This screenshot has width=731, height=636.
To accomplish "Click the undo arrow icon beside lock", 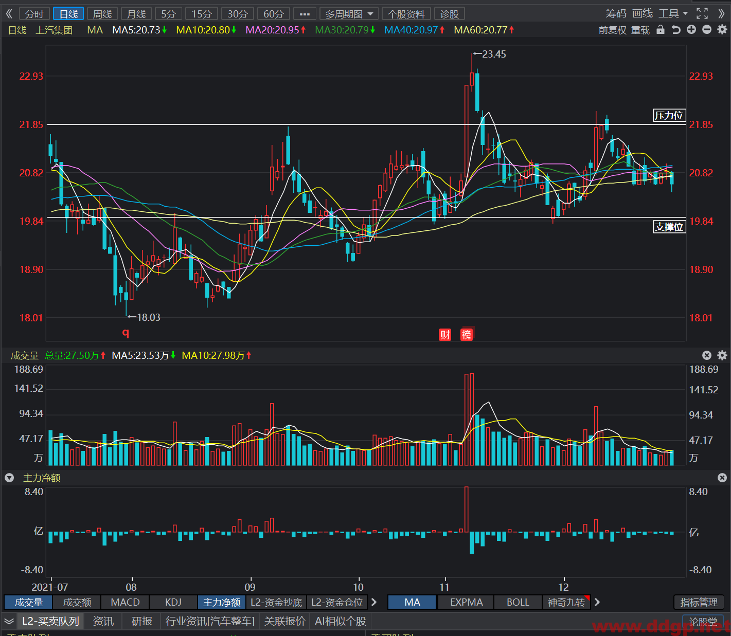I will [676, 30].
